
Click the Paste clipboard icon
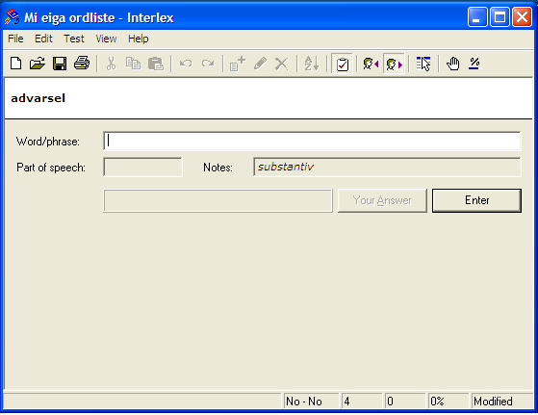(x=155, y=64)
